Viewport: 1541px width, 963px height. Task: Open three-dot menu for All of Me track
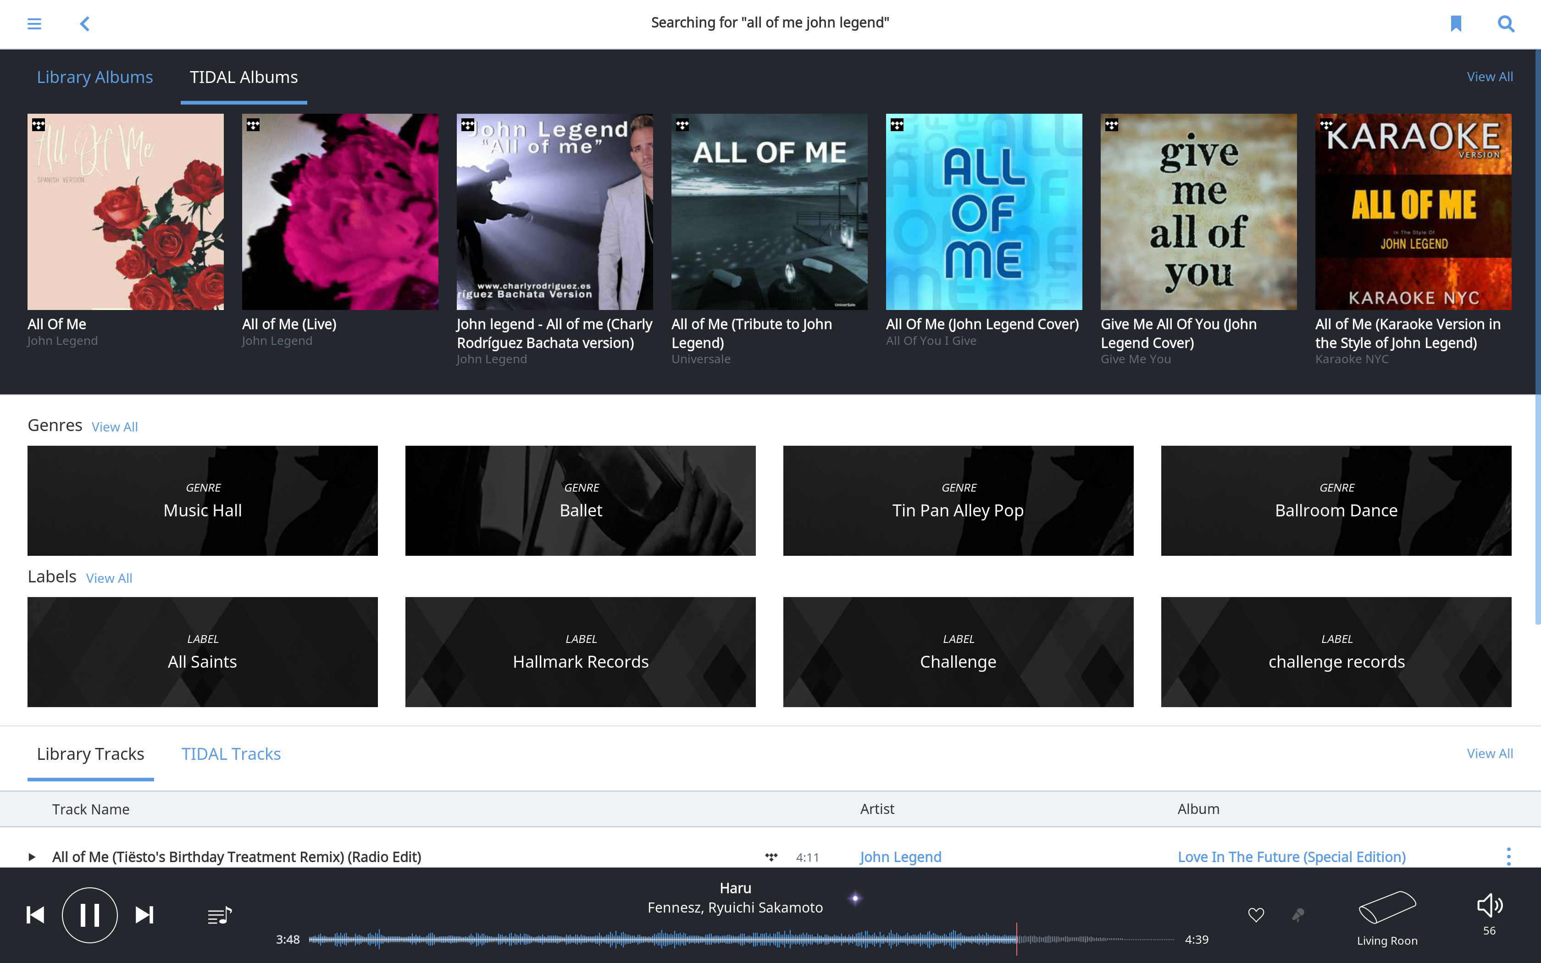[1508, 857]
